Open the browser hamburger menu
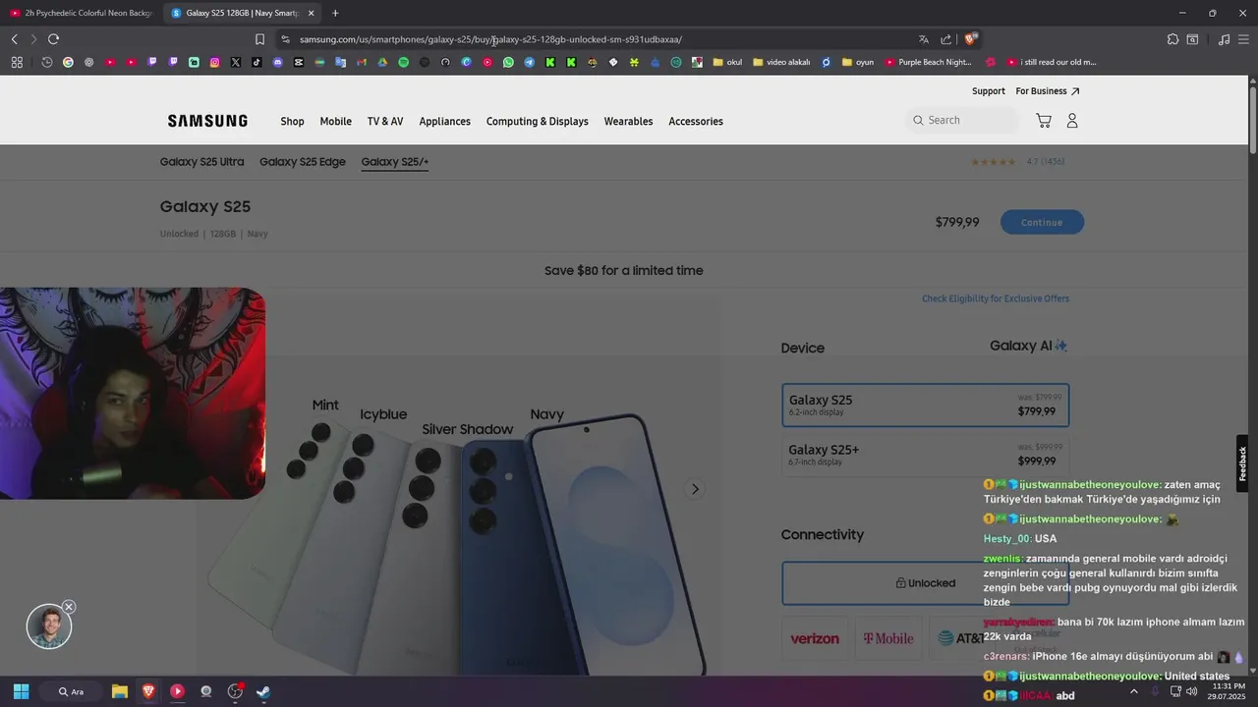This screenshot has width=1258, height=707. (1243, 39)
